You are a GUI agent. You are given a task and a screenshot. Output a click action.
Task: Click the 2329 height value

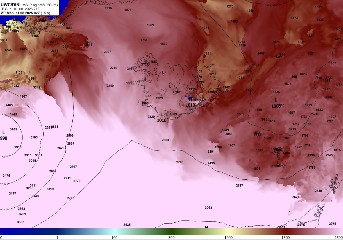pyautogui.click(x=151, y=117)
